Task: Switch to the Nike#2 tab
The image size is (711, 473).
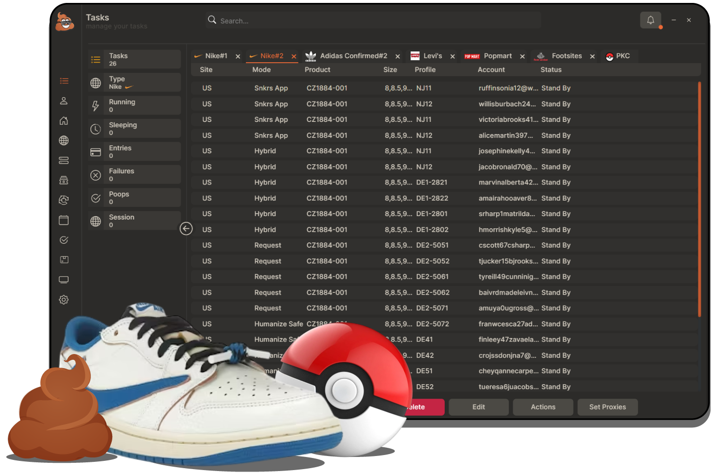Action: point(271,56)
